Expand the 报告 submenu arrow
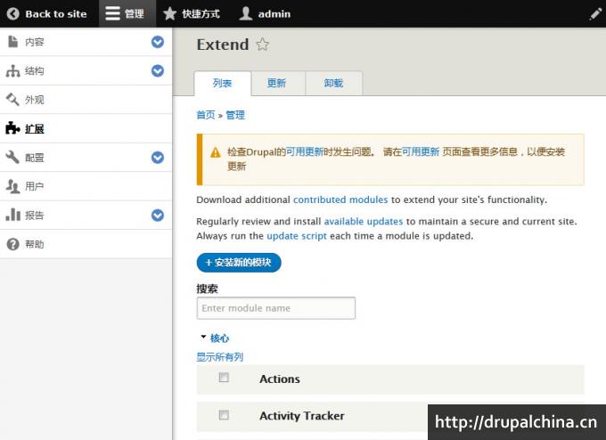The width and height of the screenshot is (606, 440). [x=158, y=216]
